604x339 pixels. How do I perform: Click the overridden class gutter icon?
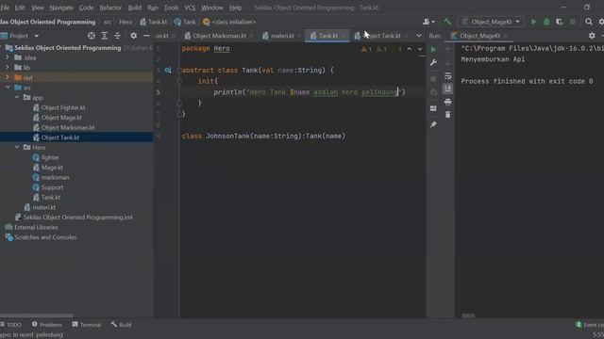click(168, 70)
